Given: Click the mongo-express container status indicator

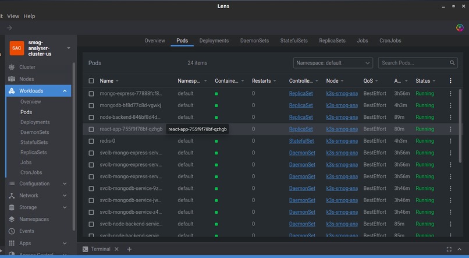Looking at the screenshot, I should [216, 94].
